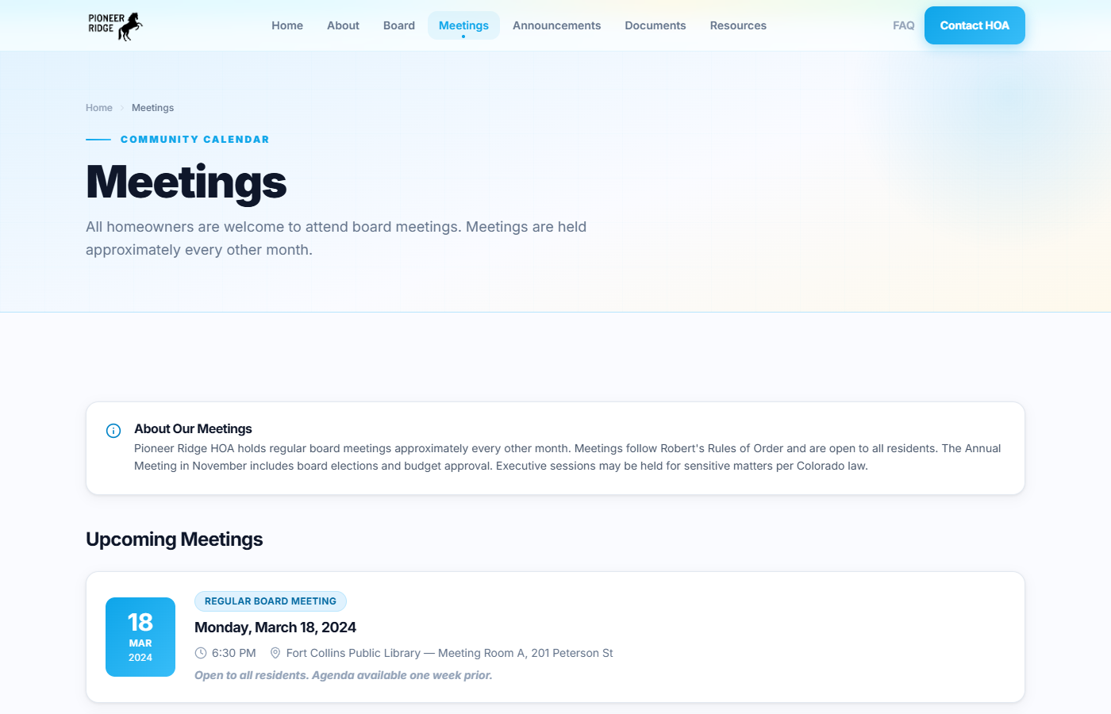The height and width of the screenshot is (714, 1111).
Task: Click the info icon beside About Our Meetings
Action: pyautogui.click(x=113, y=431)
